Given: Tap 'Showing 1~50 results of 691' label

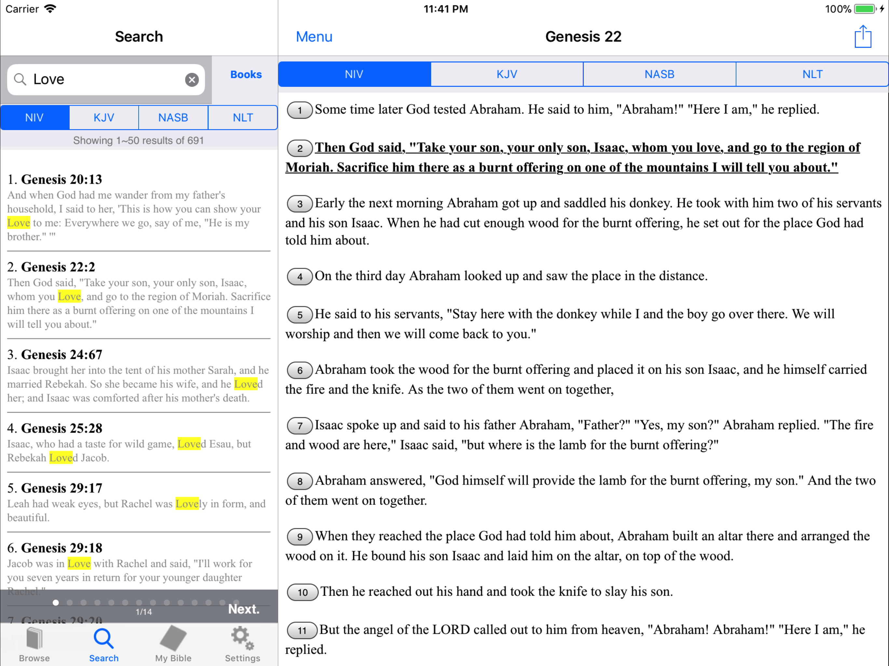Looking at the screenshot, I should pyautogui.click(x=139, y=140).
